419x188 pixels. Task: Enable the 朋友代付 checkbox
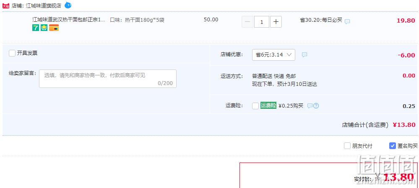pos(347,146)
